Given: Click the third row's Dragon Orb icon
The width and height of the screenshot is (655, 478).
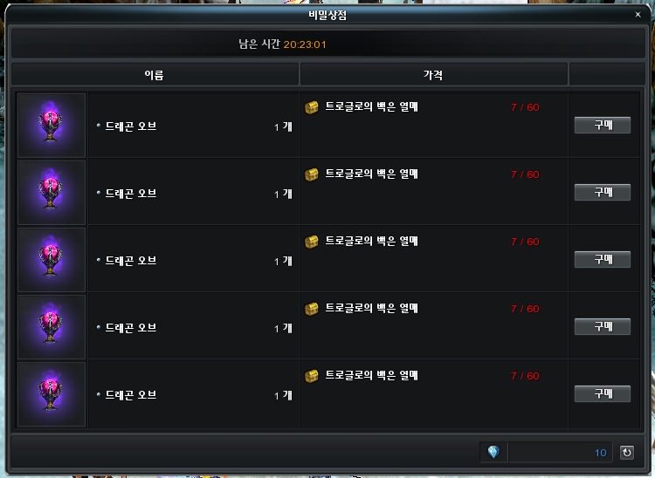Looking at the screenshot, I should (52, 259).
